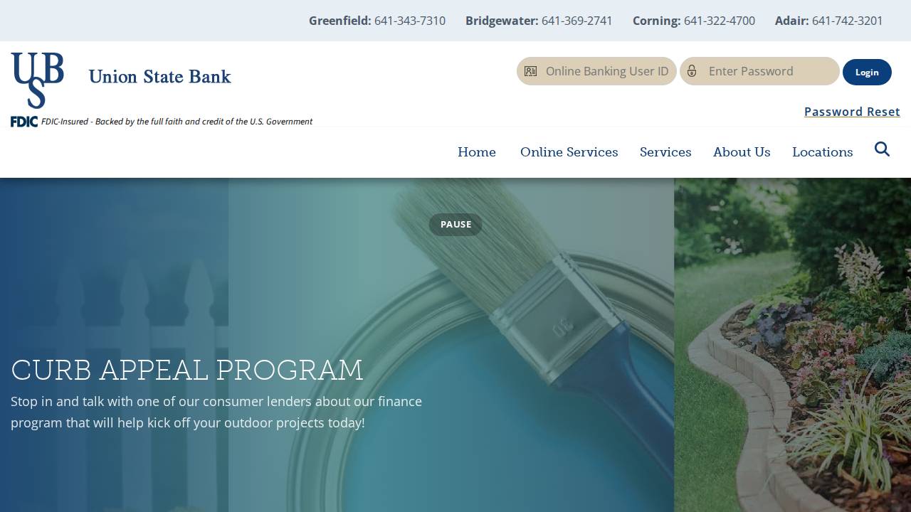Pause the homepage image carousel
The height and width of the screenshot is (512, 911).
point(455,224)
